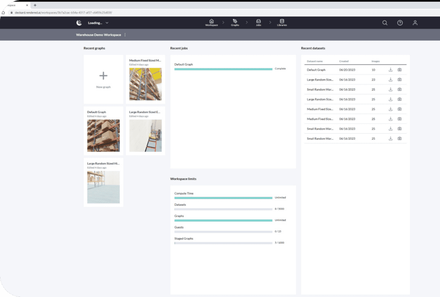Image resolution: width=440 pixels, height=297 pixels.
Task: Open the Default Graph recent job
Action: click(x=183, y=64)
